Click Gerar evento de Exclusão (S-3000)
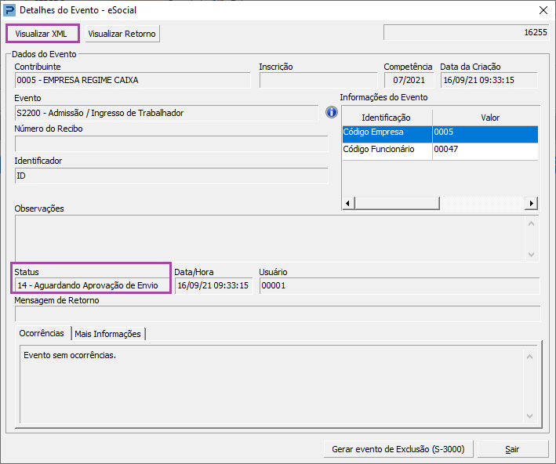This screenshot has height=464, width=556. 398,449
